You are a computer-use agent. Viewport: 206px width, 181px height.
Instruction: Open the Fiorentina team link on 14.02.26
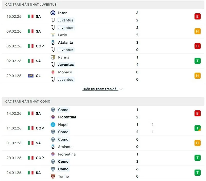click(x=67, y=117)
